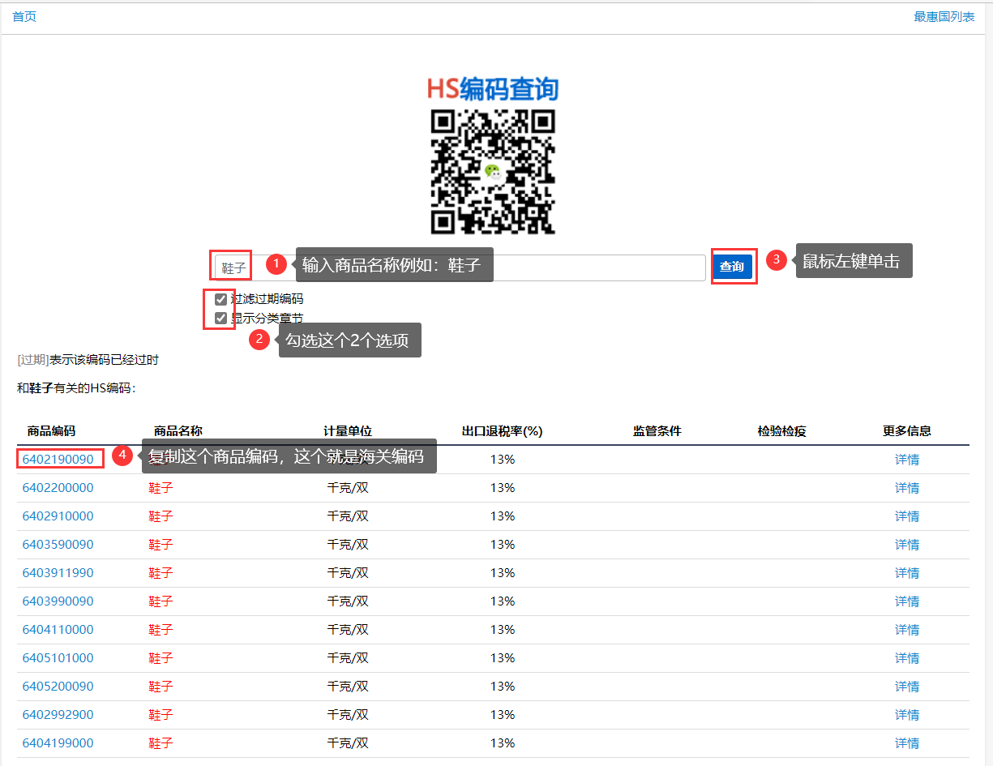Click 千克/双 unit in row 6403990090
Screen dimensions: 993x766
pos(348,601)
